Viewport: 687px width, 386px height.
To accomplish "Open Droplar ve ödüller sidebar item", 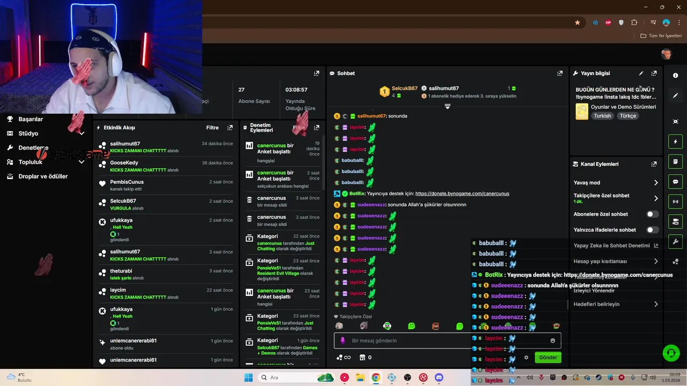I will 43,176.
